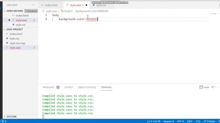The width and height of the screenshot is (220, 123).
Task: Click the #000000 color value in editor
Action: click(x=92, y=19)
